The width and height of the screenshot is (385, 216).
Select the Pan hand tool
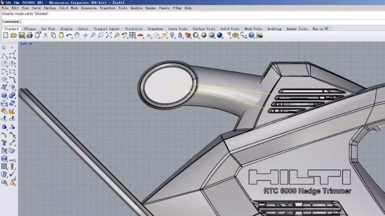pos(77,36)
